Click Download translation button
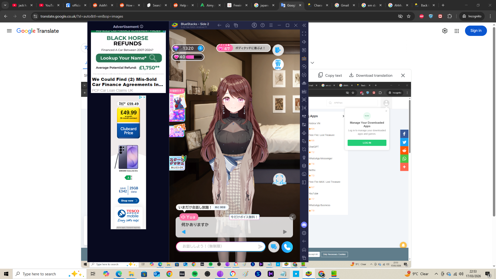The image size is (496, 279). pos(371,75)
